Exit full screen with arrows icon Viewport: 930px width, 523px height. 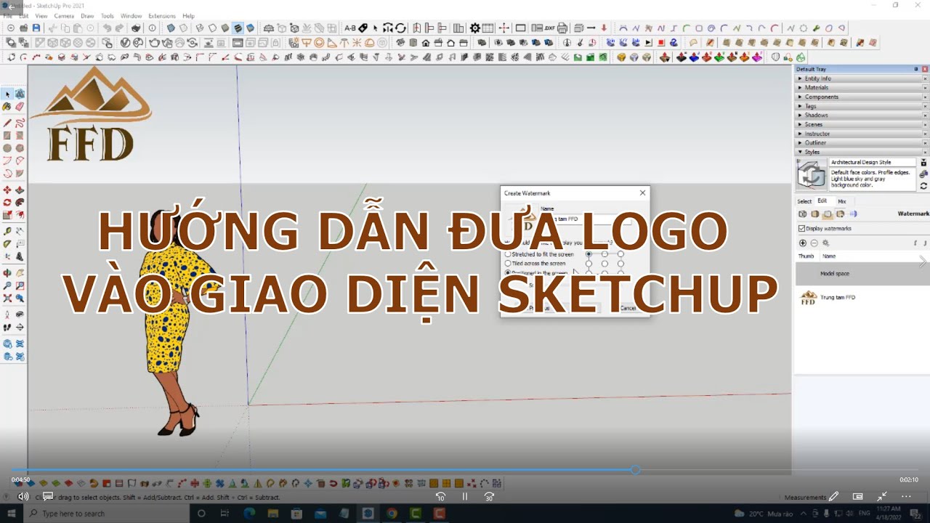click(882, 496)
